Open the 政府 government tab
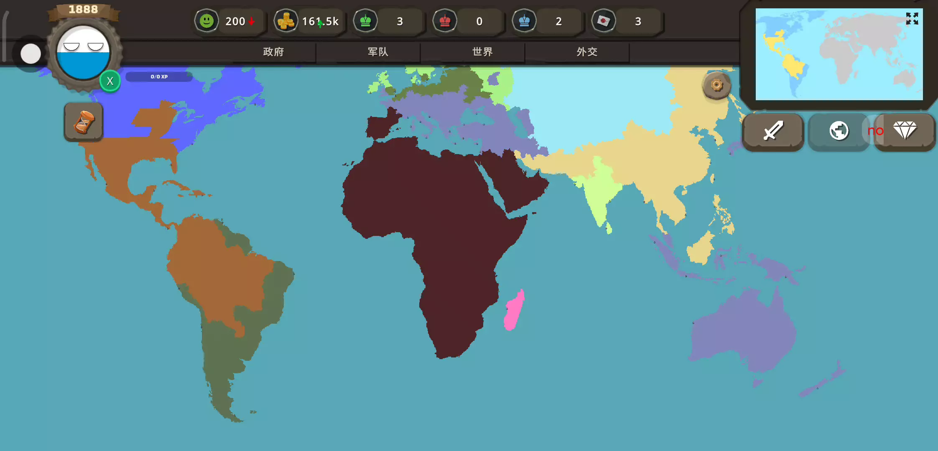 point(273,52)
